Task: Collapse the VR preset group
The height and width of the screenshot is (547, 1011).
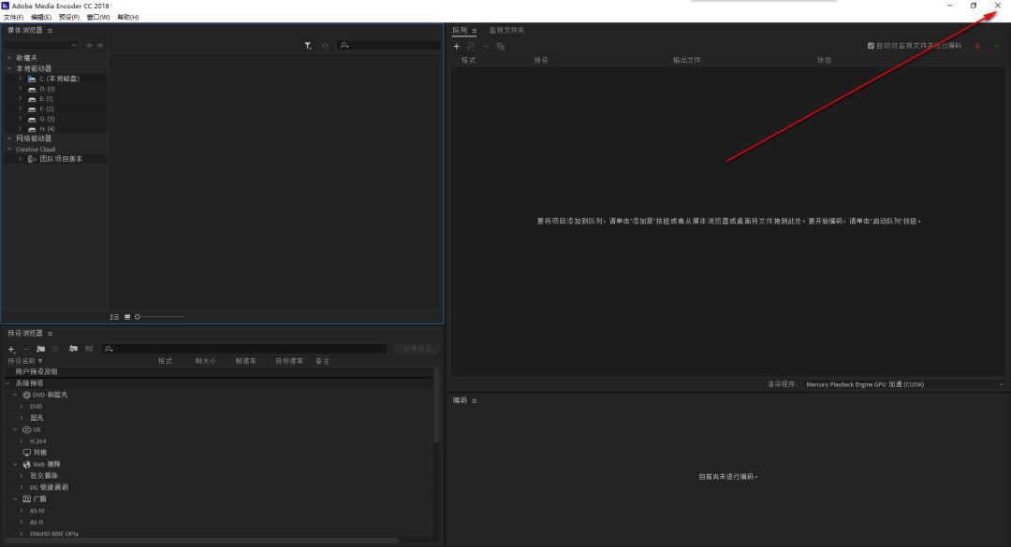Action: 14,429
